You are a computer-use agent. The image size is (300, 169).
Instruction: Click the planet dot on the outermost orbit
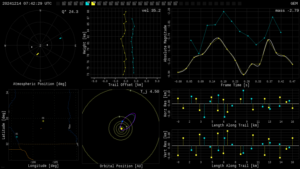[130, 90]
